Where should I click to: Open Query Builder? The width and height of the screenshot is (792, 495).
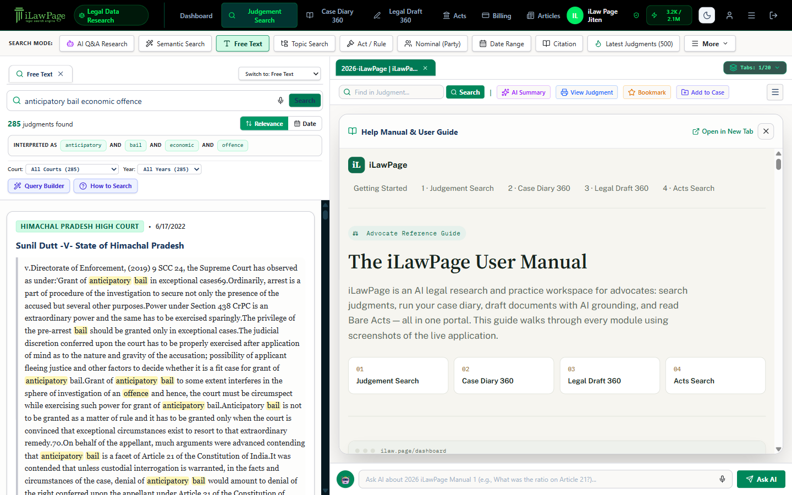click(x=39, y=186)
